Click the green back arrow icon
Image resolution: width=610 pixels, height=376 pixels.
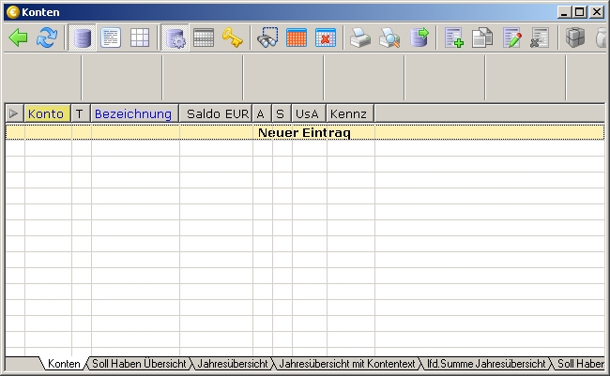18,38
